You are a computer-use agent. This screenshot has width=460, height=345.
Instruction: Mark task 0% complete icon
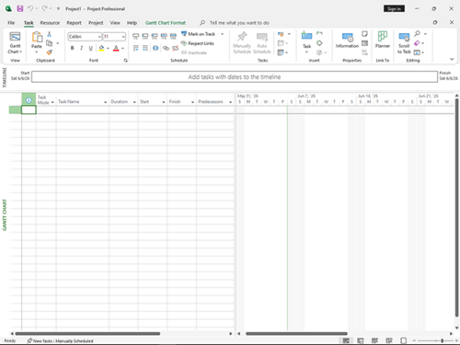pyautogui.click(x=135, y=37)
